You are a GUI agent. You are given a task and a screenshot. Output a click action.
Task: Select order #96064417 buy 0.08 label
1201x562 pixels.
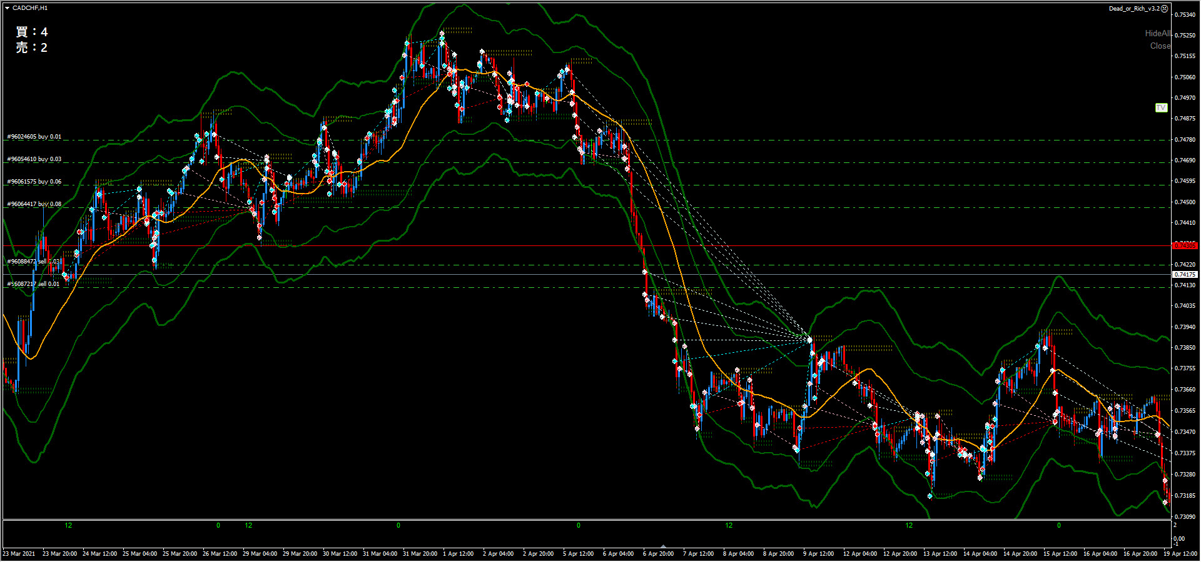34,204
